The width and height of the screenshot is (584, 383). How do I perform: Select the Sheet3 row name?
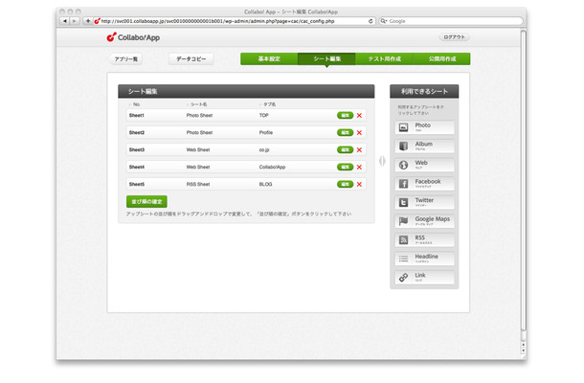pos(137,149)
